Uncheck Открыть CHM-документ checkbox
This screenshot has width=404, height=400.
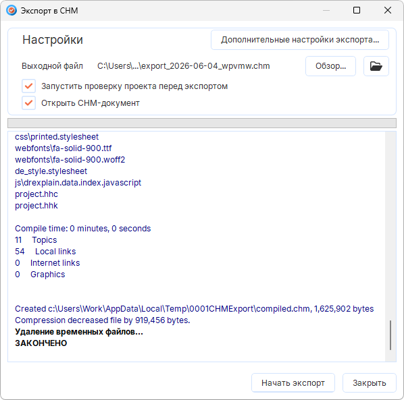28,103
